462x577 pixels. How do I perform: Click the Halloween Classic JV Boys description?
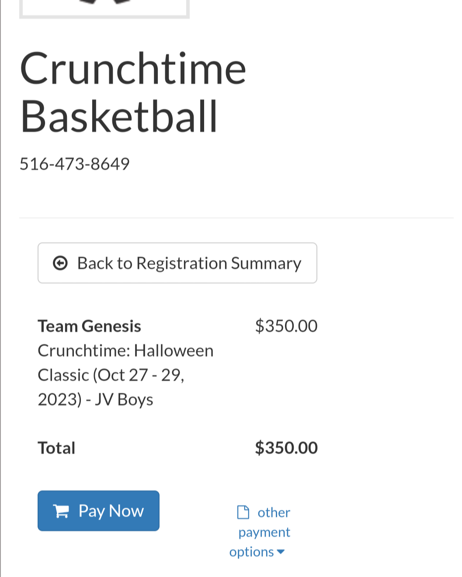pos(125,375)
